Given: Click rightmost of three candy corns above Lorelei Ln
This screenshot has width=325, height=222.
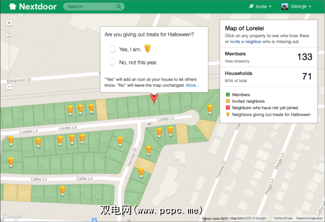Looking at the screenshot, I should point(91,108).
